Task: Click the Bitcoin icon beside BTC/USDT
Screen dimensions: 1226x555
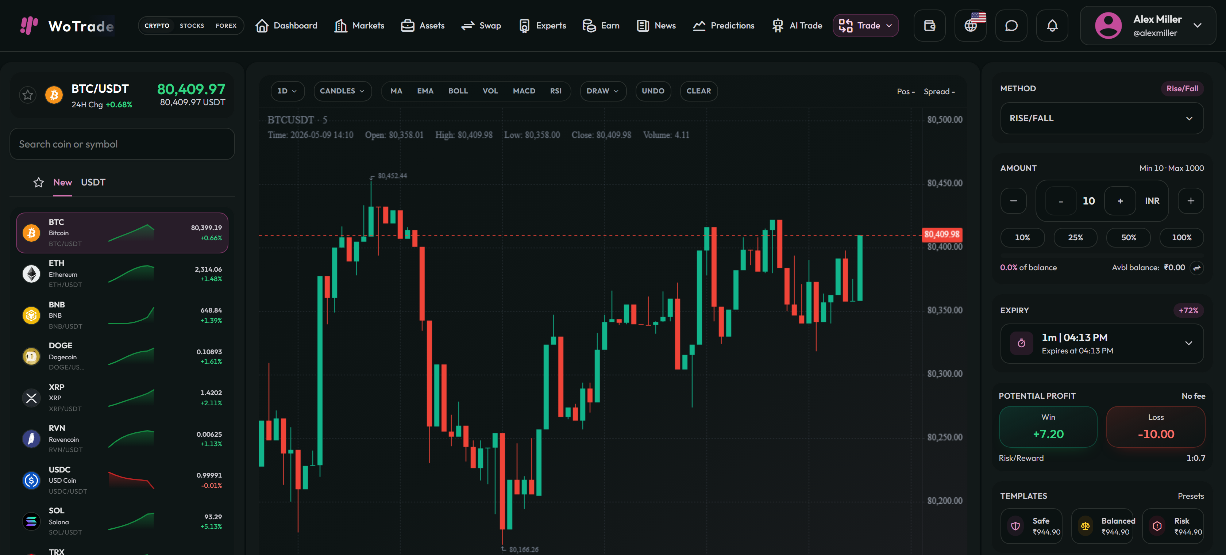Action: [54, 95]
